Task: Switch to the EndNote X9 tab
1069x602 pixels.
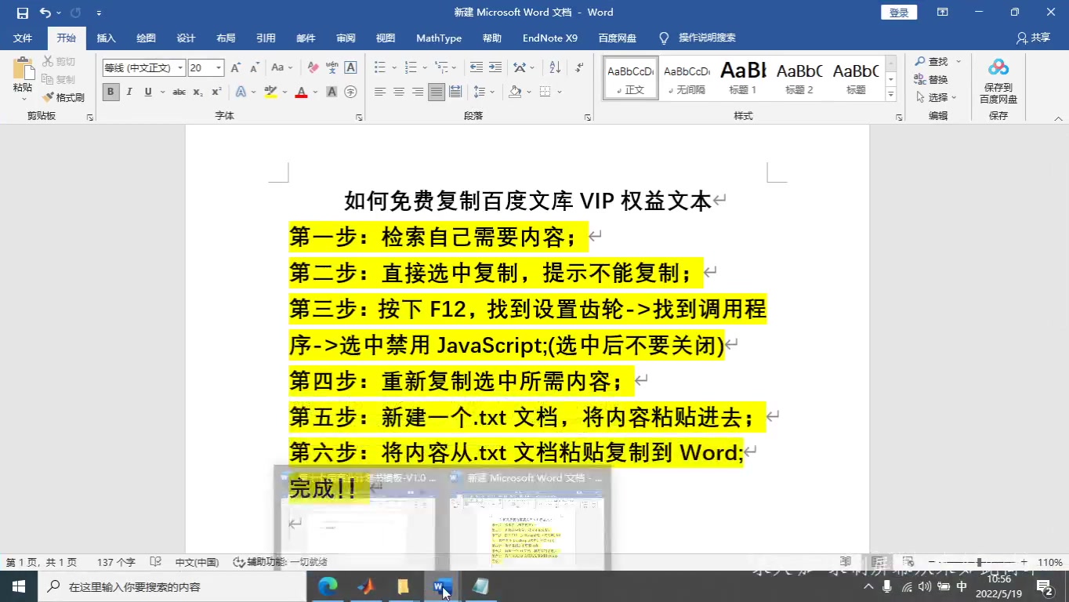Action: (550, 38)
